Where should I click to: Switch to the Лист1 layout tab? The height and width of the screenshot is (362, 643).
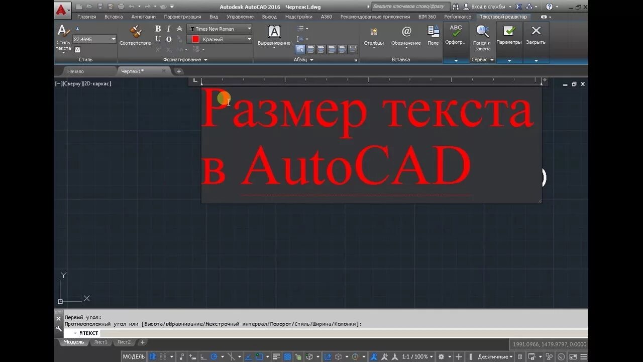pyautogui.click(x=100, y=342)
